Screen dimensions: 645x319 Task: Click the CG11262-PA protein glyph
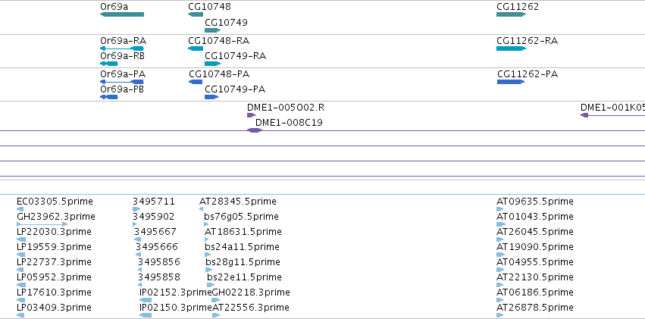point(511,82)
